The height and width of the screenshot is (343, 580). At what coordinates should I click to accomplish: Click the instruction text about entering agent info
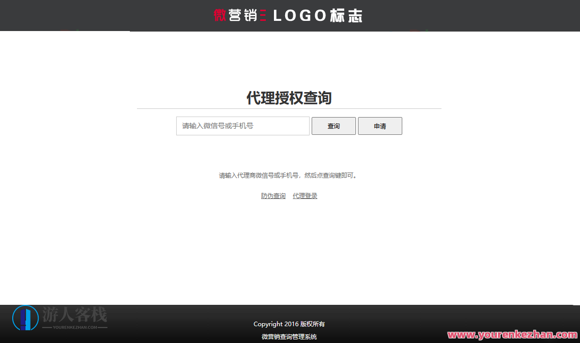pyautogui.click(x=289, y=175)
